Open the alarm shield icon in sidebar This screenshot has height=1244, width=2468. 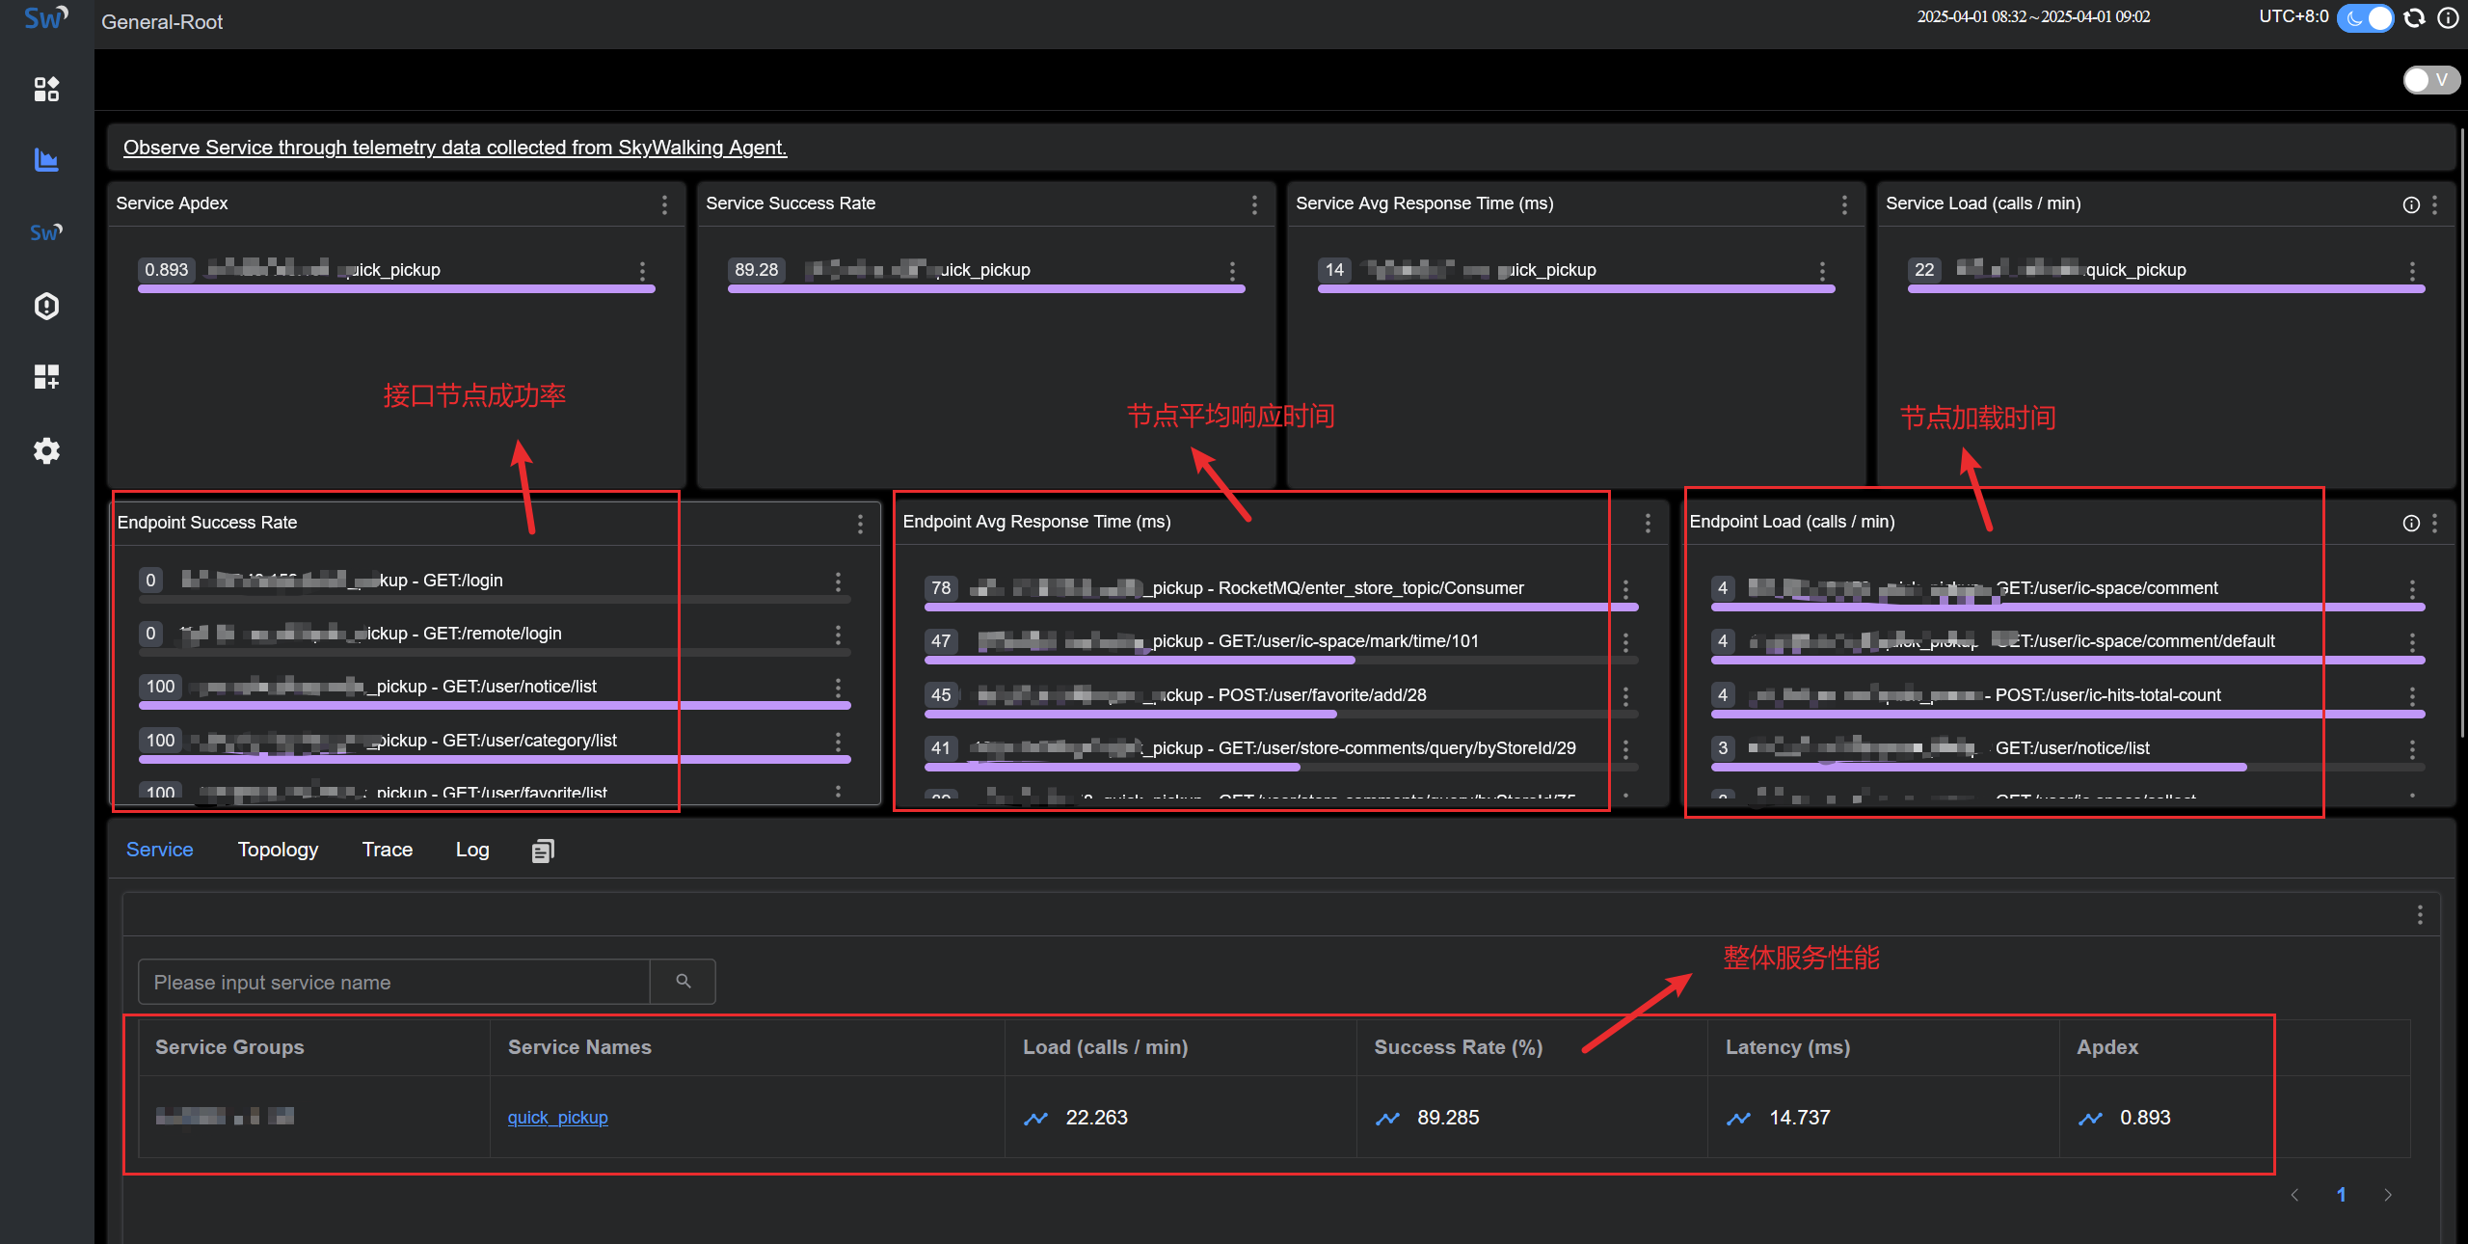pos(46,306)
